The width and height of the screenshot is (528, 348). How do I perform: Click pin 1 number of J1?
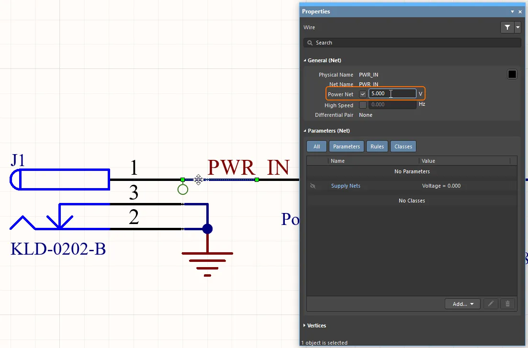134,168
